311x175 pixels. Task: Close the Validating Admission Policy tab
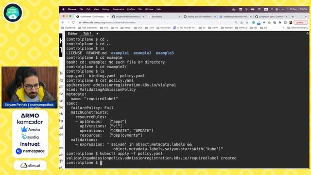(x=251, y=17)
